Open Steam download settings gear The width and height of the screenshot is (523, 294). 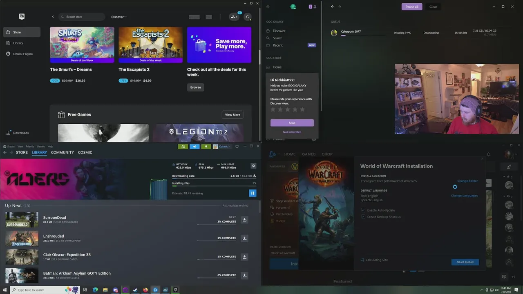click(253, 166)
